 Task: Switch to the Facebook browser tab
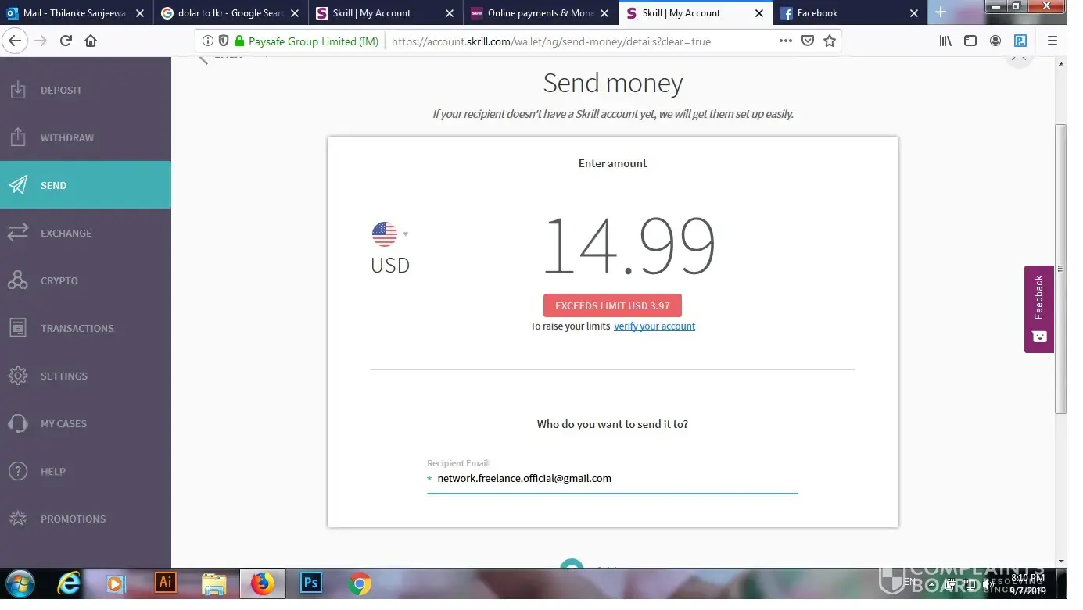coord(849,13)
